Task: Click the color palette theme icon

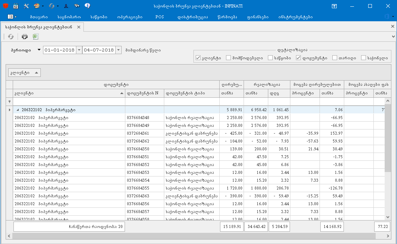Action: (36, 6)
